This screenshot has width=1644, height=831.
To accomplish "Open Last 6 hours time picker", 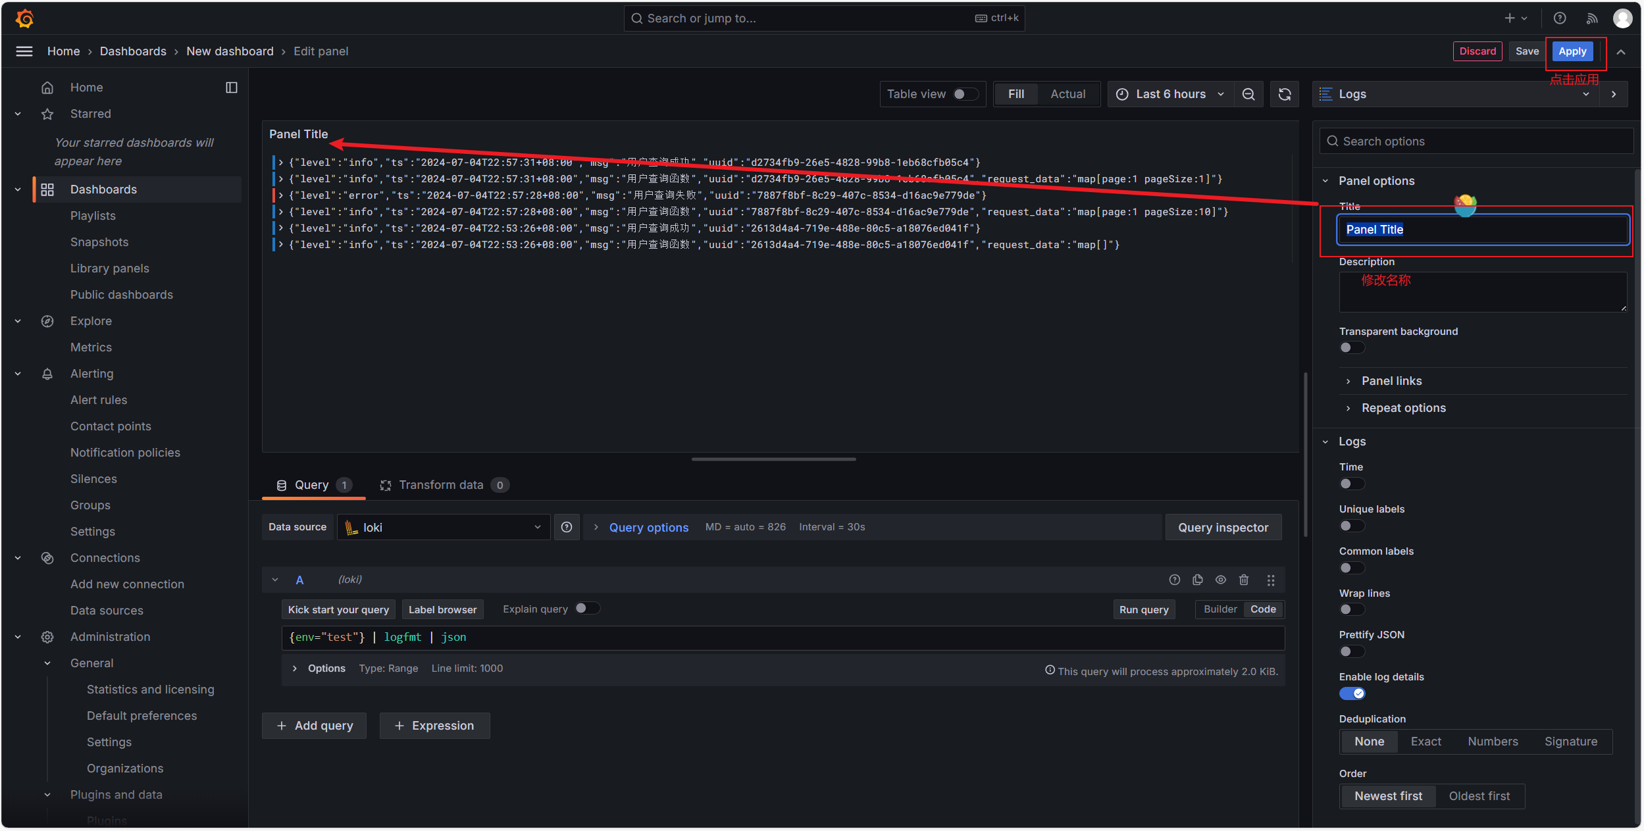I will click(x=1171, y=94).
